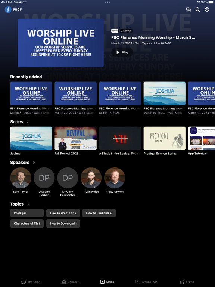The image size is (215, 287).
Task: Open the Book of Revelation study series
Action: pyautogui.click(x=120, y=138)
